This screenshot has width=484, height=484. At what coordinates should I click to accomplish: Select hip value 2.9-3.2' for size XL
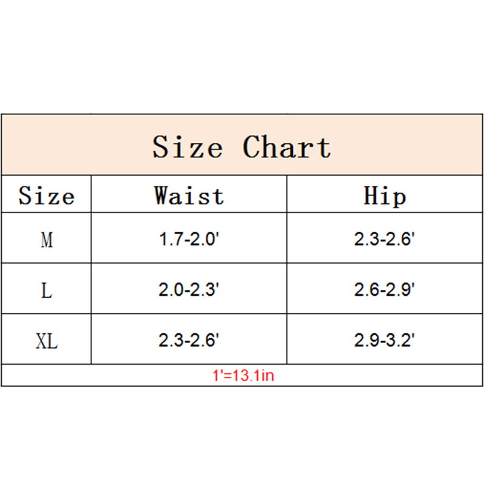[x=384, y=341]
